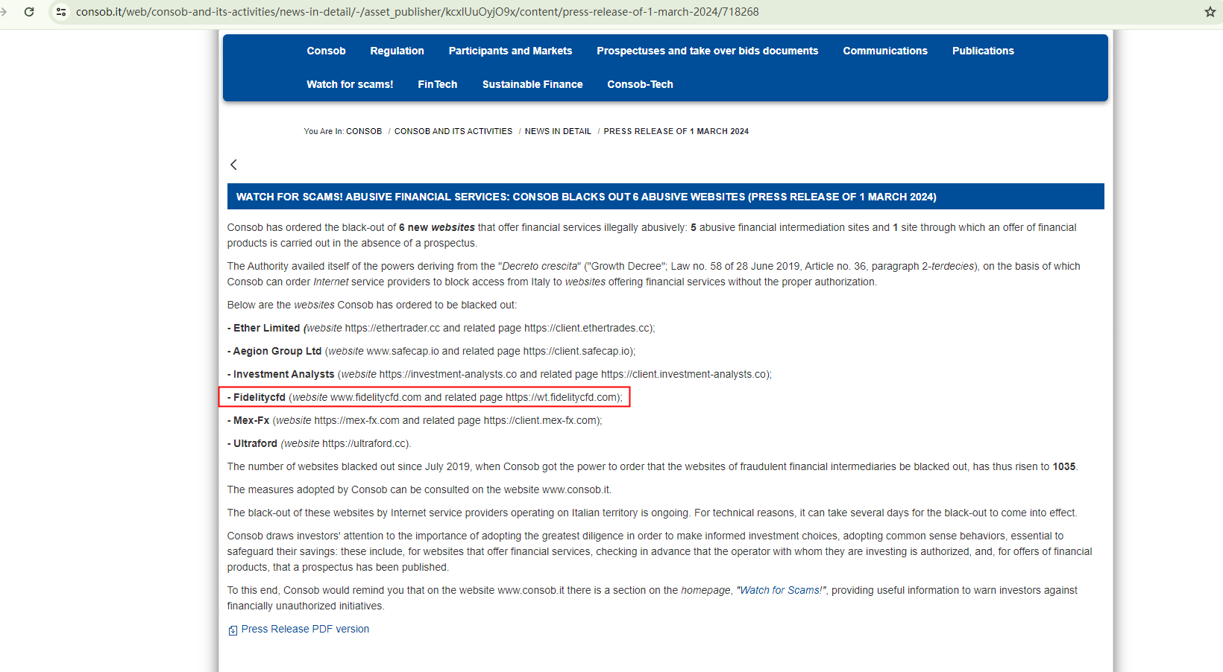Open the Regulation menu
This screenshot has width=1223, height=672.
(397, 51)
